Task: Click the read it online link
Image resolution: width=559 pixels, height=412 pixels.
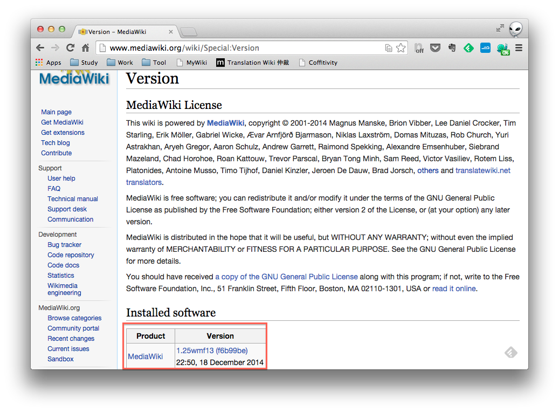Action: tap(454, 289)
